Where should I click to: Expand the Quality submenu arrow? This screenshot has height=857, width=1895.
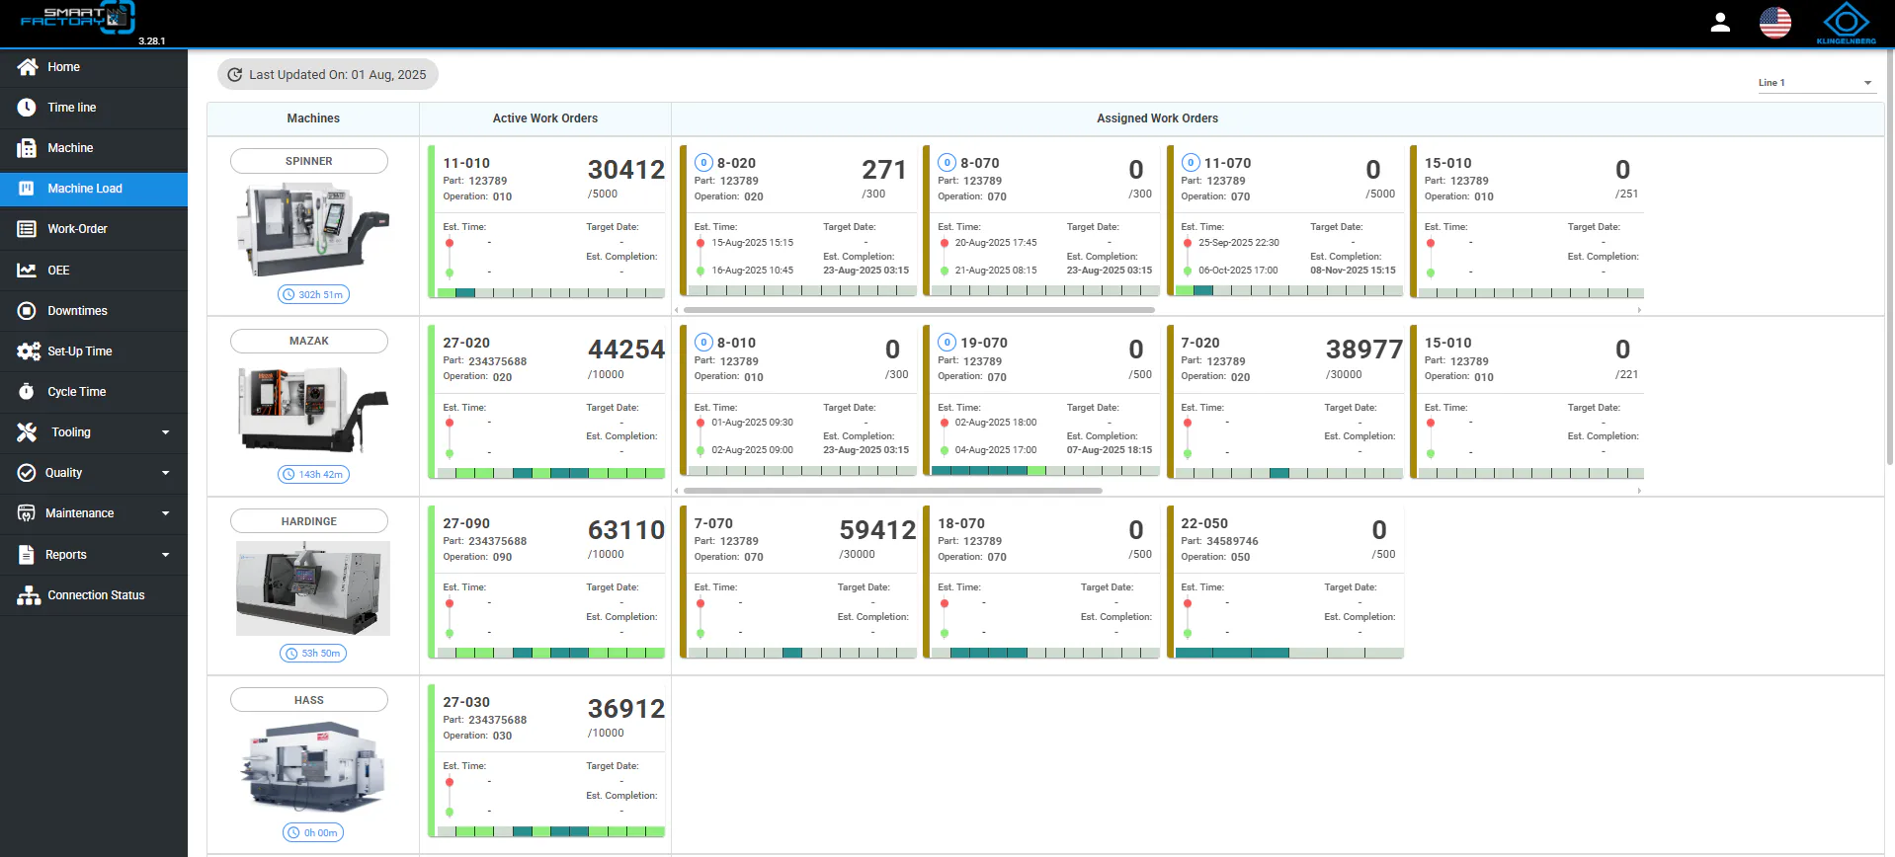coord(165,473)
